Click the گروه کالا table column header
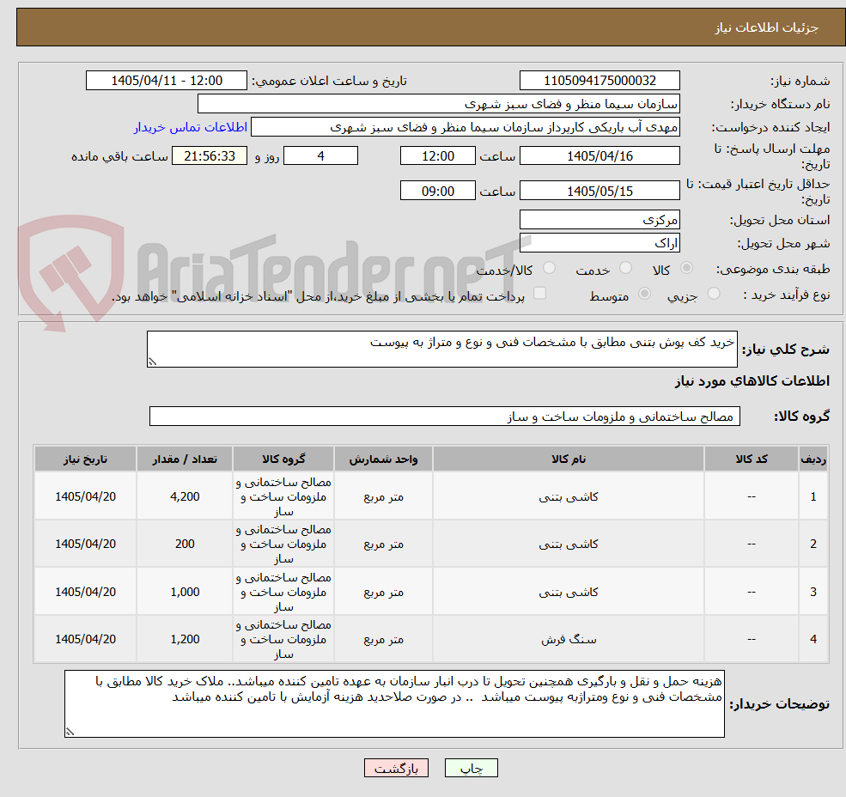This screenshot has width=846, height=797. click(x=283, y=459)
